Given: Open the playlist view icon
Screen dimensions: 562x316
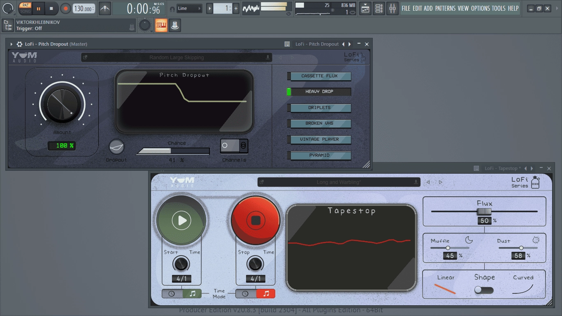Looking at the screenshot, I should (365, 8).
